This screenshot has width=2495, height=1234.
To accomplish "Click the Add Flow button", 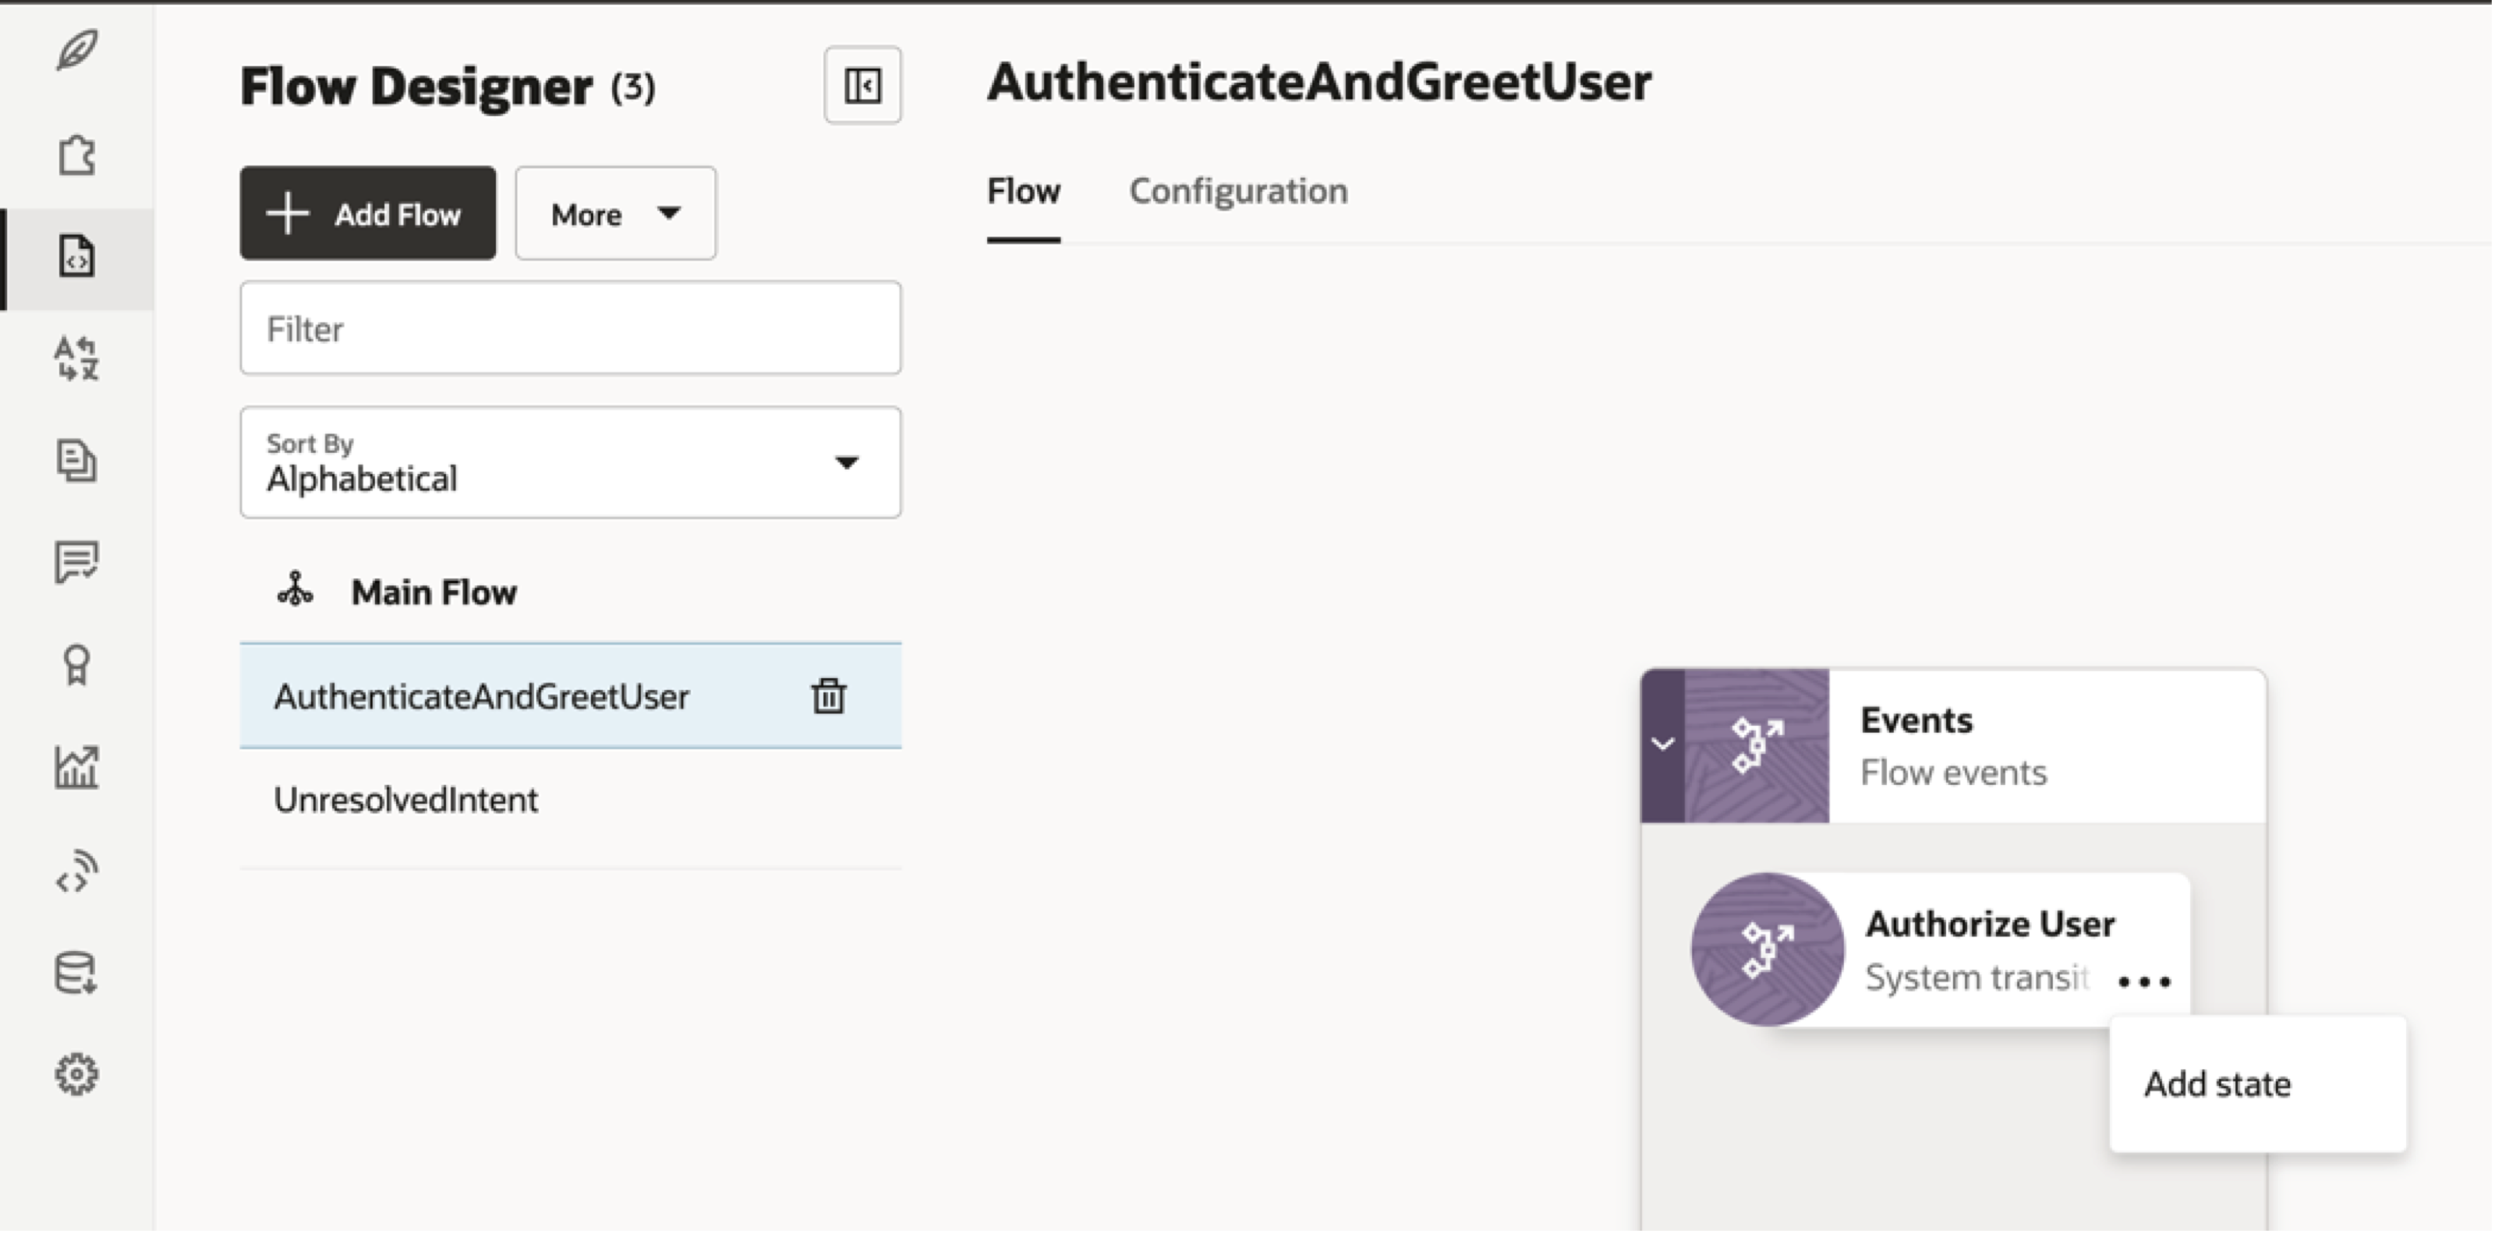I will tap(367, 213).
